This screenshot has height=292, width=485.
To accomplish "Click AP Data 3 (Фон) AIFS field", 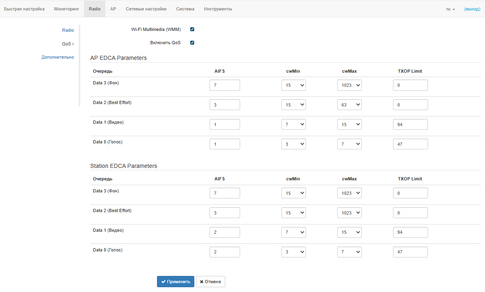I will [225, 85].
